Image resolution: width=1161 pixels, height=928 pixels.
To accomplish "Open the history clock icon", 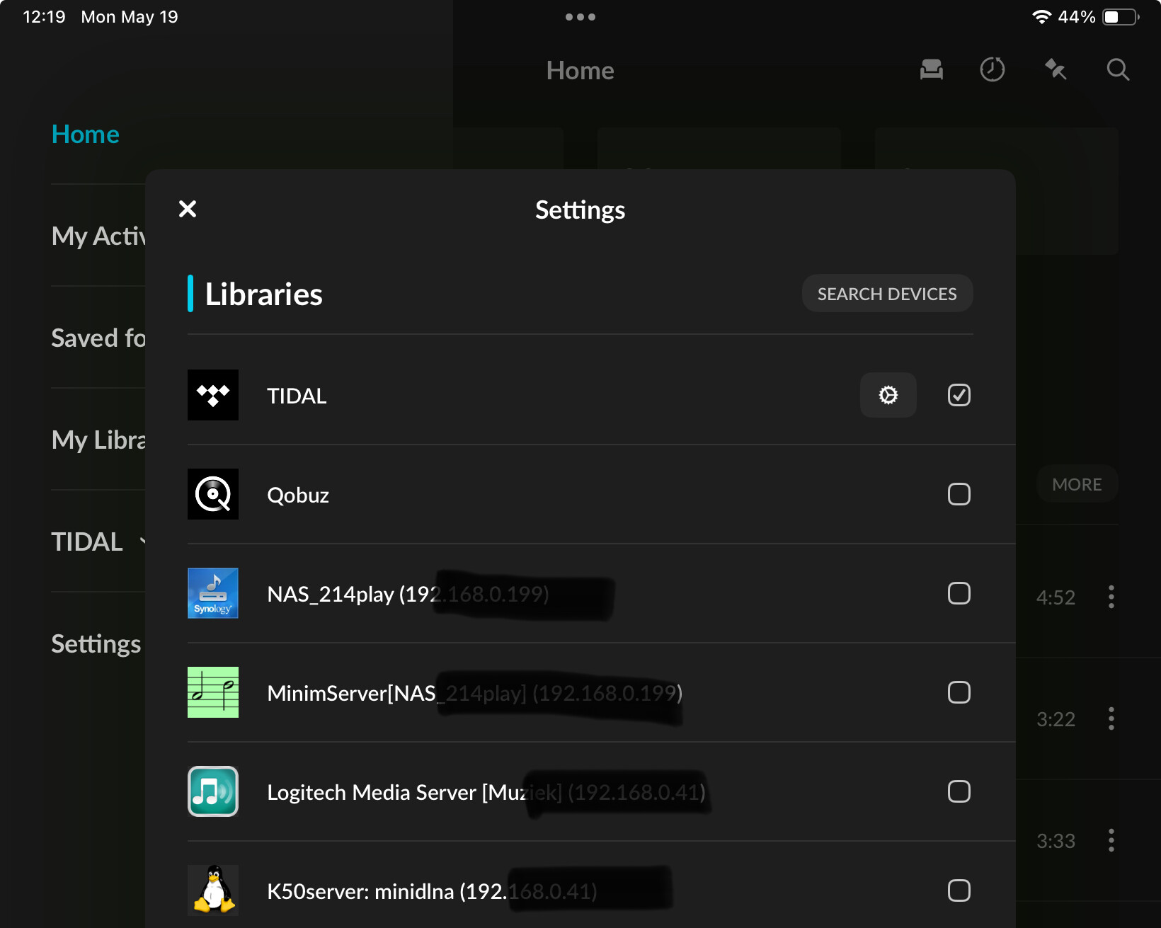I will [993, 69].
